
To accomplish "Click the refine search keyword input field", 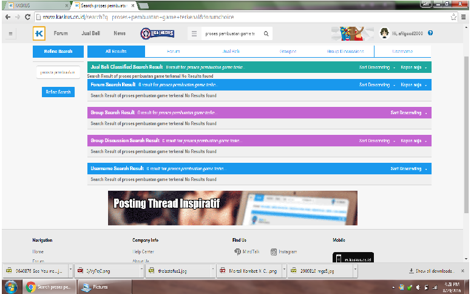I will 58,72.
